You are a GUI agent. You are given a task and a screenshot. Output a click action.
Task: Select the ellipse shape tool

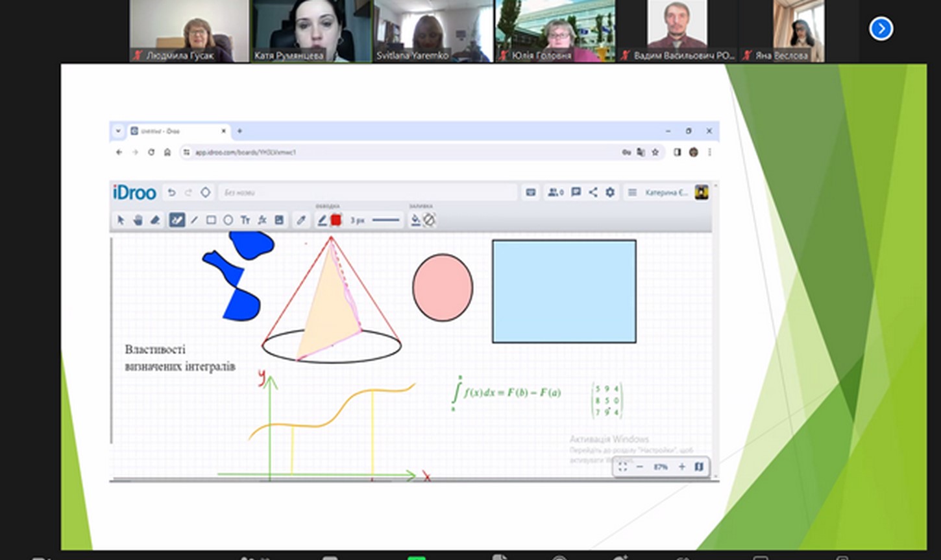pyautogui.click(x=228, y=220)
